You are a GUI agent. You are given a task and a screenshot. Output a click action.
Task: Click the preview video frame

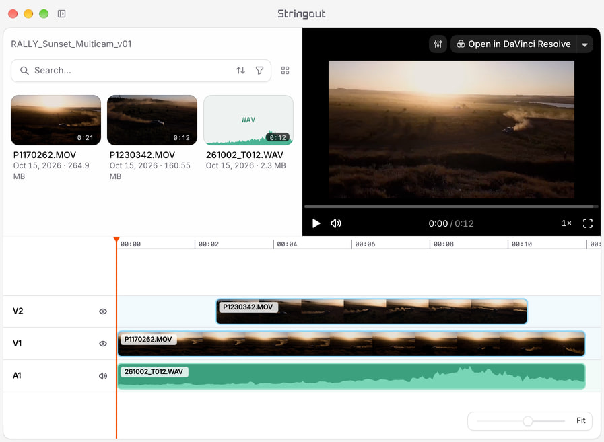(451, 129)
